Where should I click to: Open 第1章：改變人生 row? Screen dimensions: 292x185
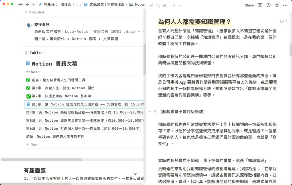coord(63,88)
